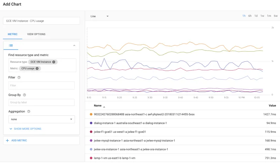Click the Group by label input field
Image resolution: width=280 pixels, height=163 pixels.
point(41,102)
